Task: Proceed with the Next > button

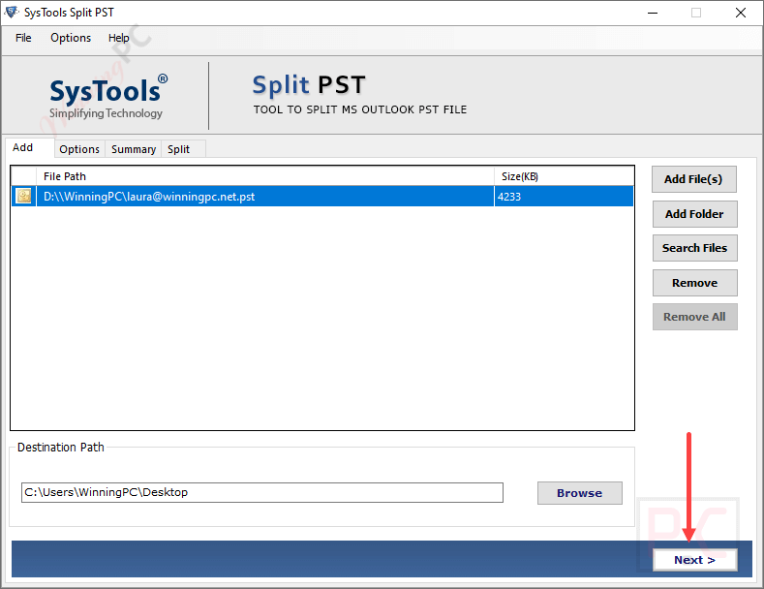Action: click(x=695, y=560)
